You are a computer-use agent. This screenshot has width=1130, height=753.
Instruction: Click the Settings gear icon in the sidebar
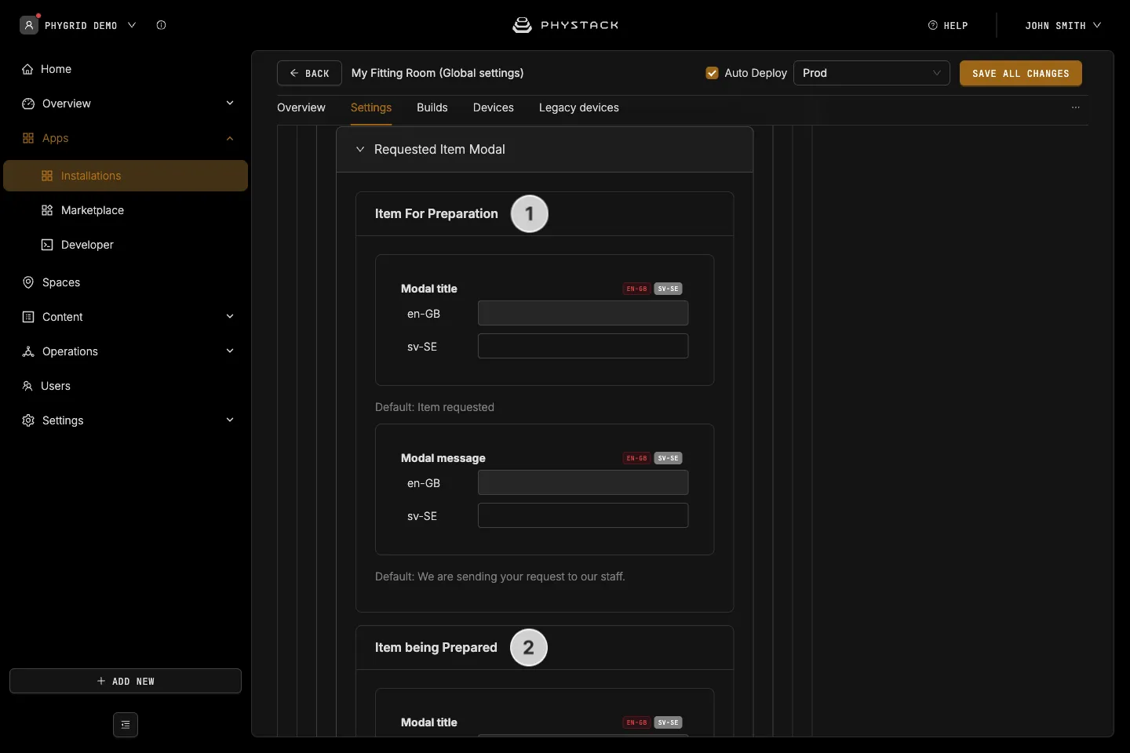coord(28,420)
